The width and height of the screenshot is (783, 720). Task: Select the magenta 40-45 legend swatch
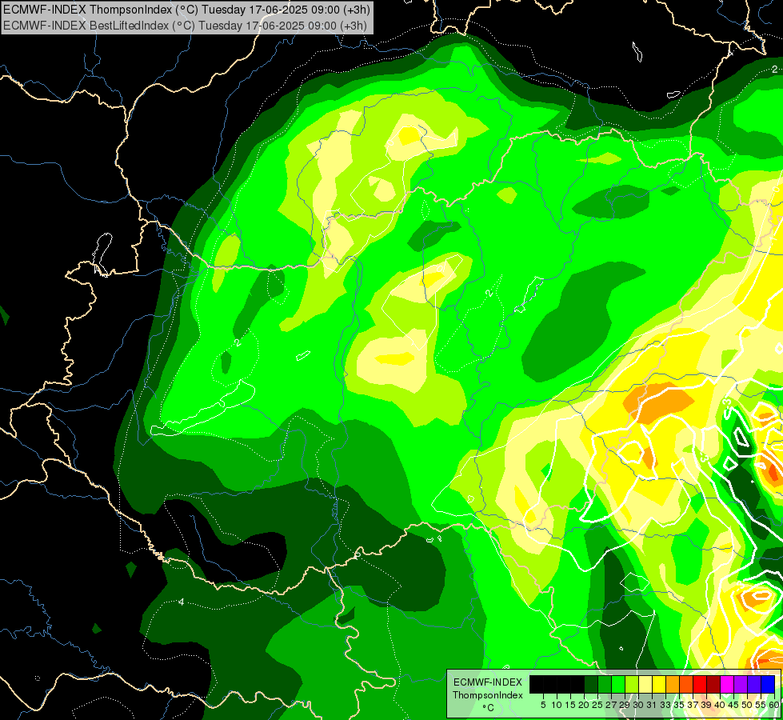(727, 684)
